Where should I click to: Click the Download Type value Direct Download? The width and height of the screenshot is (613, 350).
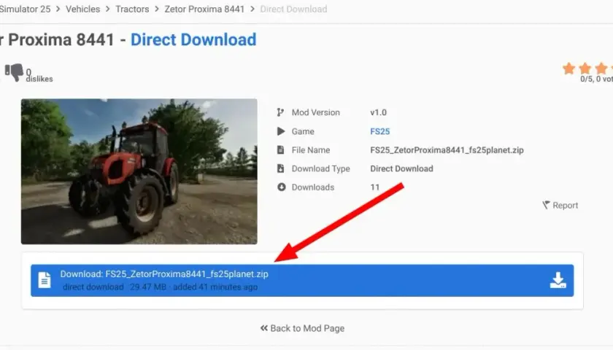(x=401, y=168)
